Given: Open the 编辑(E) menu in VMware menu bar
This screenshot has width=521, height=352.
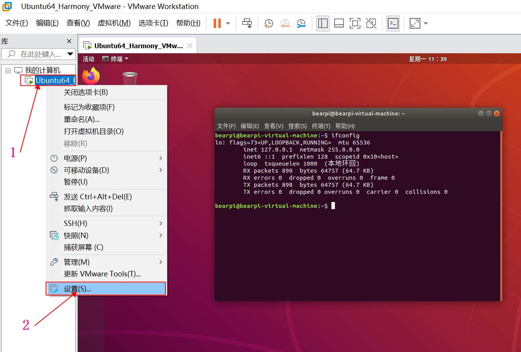Looking at the screenshot, I should pos(47,23).
